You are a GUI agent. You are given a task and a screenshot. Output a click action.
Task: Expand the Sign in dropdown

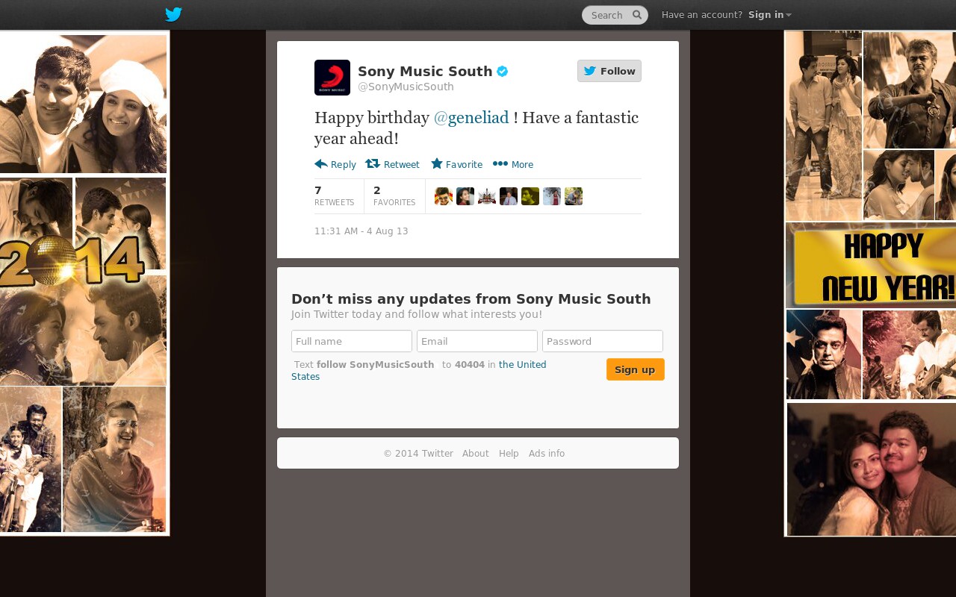coord(769,15)
